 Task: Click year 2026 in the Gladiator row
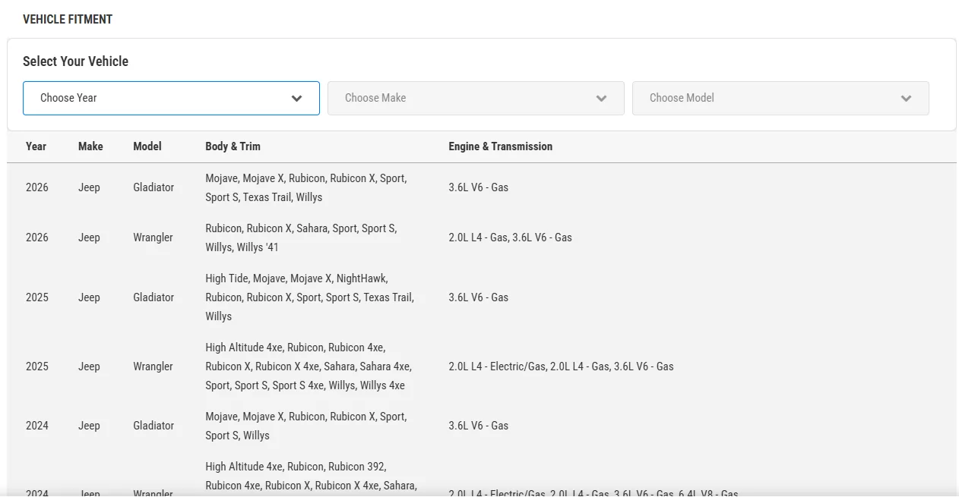click(37, 187)
